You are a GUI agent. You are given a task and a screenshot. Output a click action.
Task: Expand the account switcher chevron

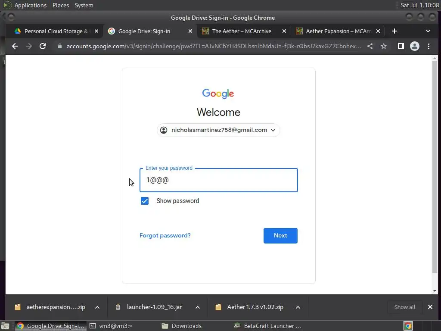coord(273,130)
